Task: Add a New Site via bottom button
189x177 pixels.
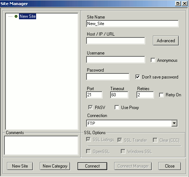Action: [20, 166]
